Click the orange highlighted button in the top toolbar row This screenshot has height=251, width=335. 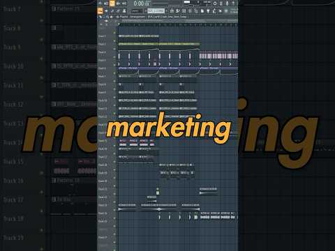112,3
